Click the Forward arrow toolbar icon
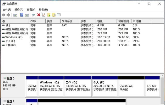The width and height of the screenshot is (165, 105). click(x=8, y=15)
